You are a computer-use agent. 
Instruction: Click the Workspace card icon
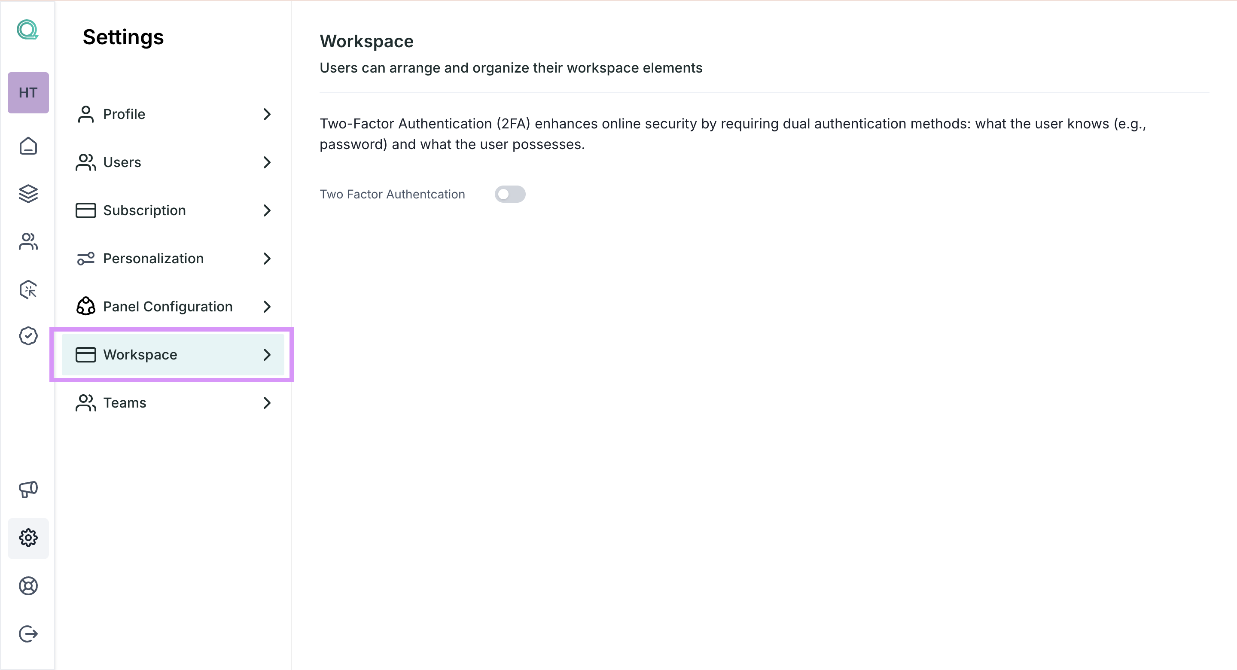[x=85, y=354]
